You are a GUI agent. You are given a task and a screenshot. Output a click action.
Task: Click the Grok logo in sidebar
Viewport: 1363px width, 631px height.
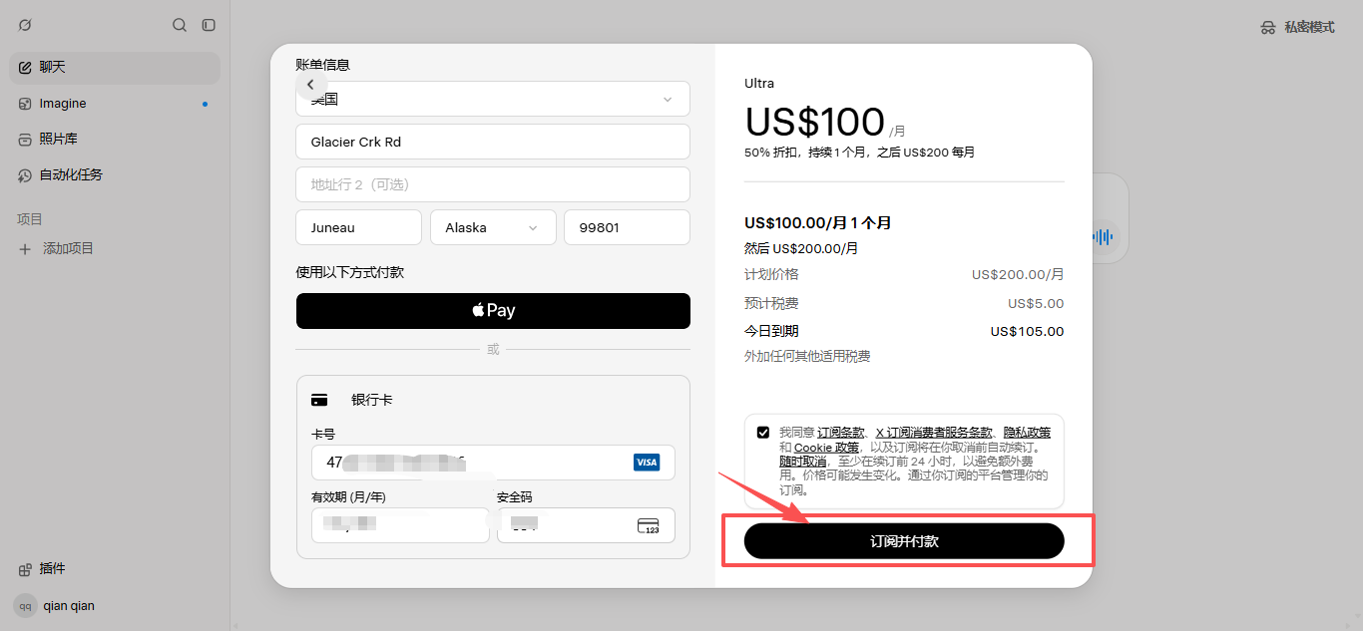pos(25,25)
